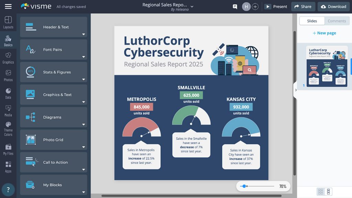Open the Theme Colors panel

[8, 129]
